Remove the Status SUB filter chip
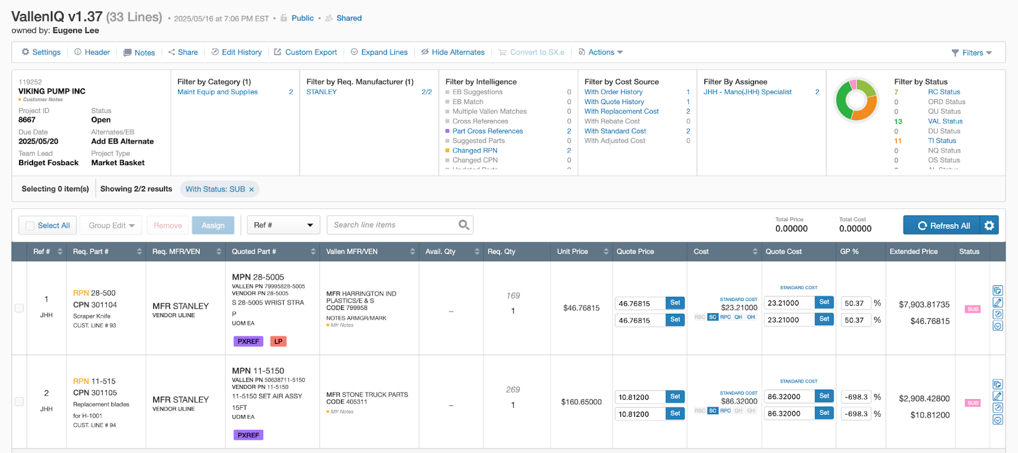The height and width of the screenshot is (453, 1018). (251, 189)
